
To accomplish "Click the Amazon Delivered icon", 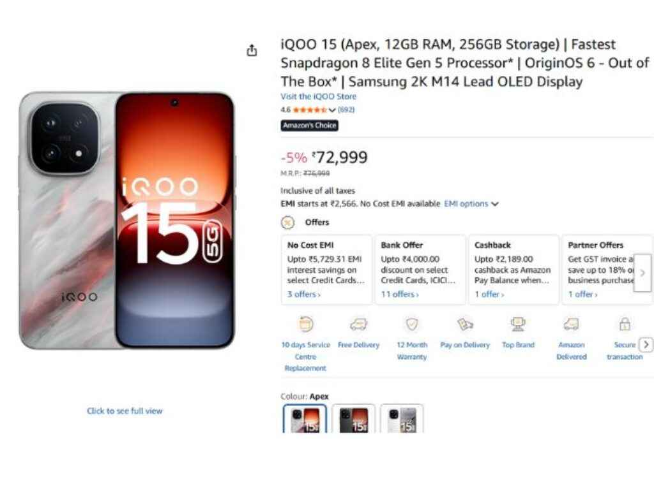I will (571, 325).
